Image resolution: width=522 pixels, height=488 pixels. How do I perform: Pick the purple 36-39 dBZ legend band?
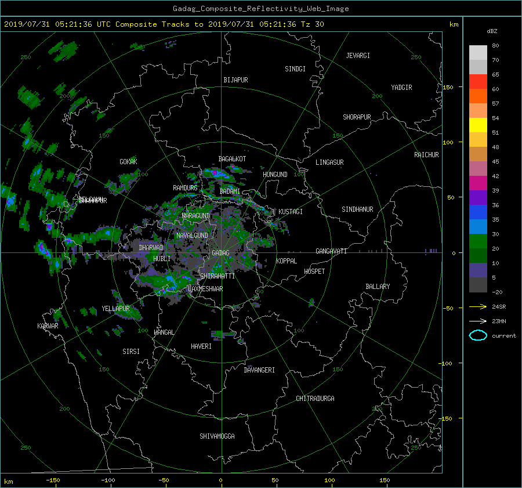(478, 198)
